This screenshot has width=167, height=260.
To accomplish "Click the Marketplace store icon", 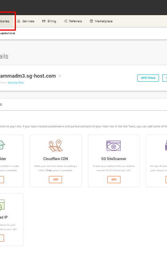I will [x=91, y=21].
